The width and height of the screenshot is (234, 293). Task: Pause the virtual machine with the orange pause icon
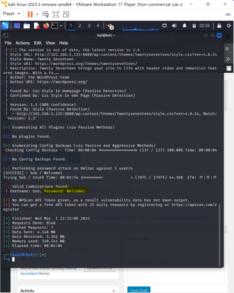pos(30,14)
